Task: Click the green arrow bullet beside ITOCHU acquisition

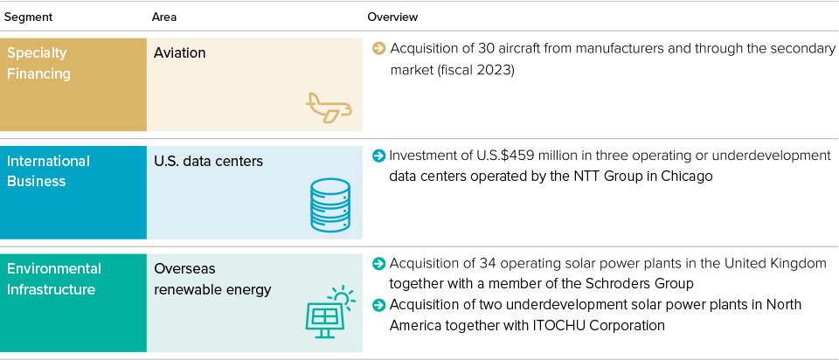Action: coord(378,305)
